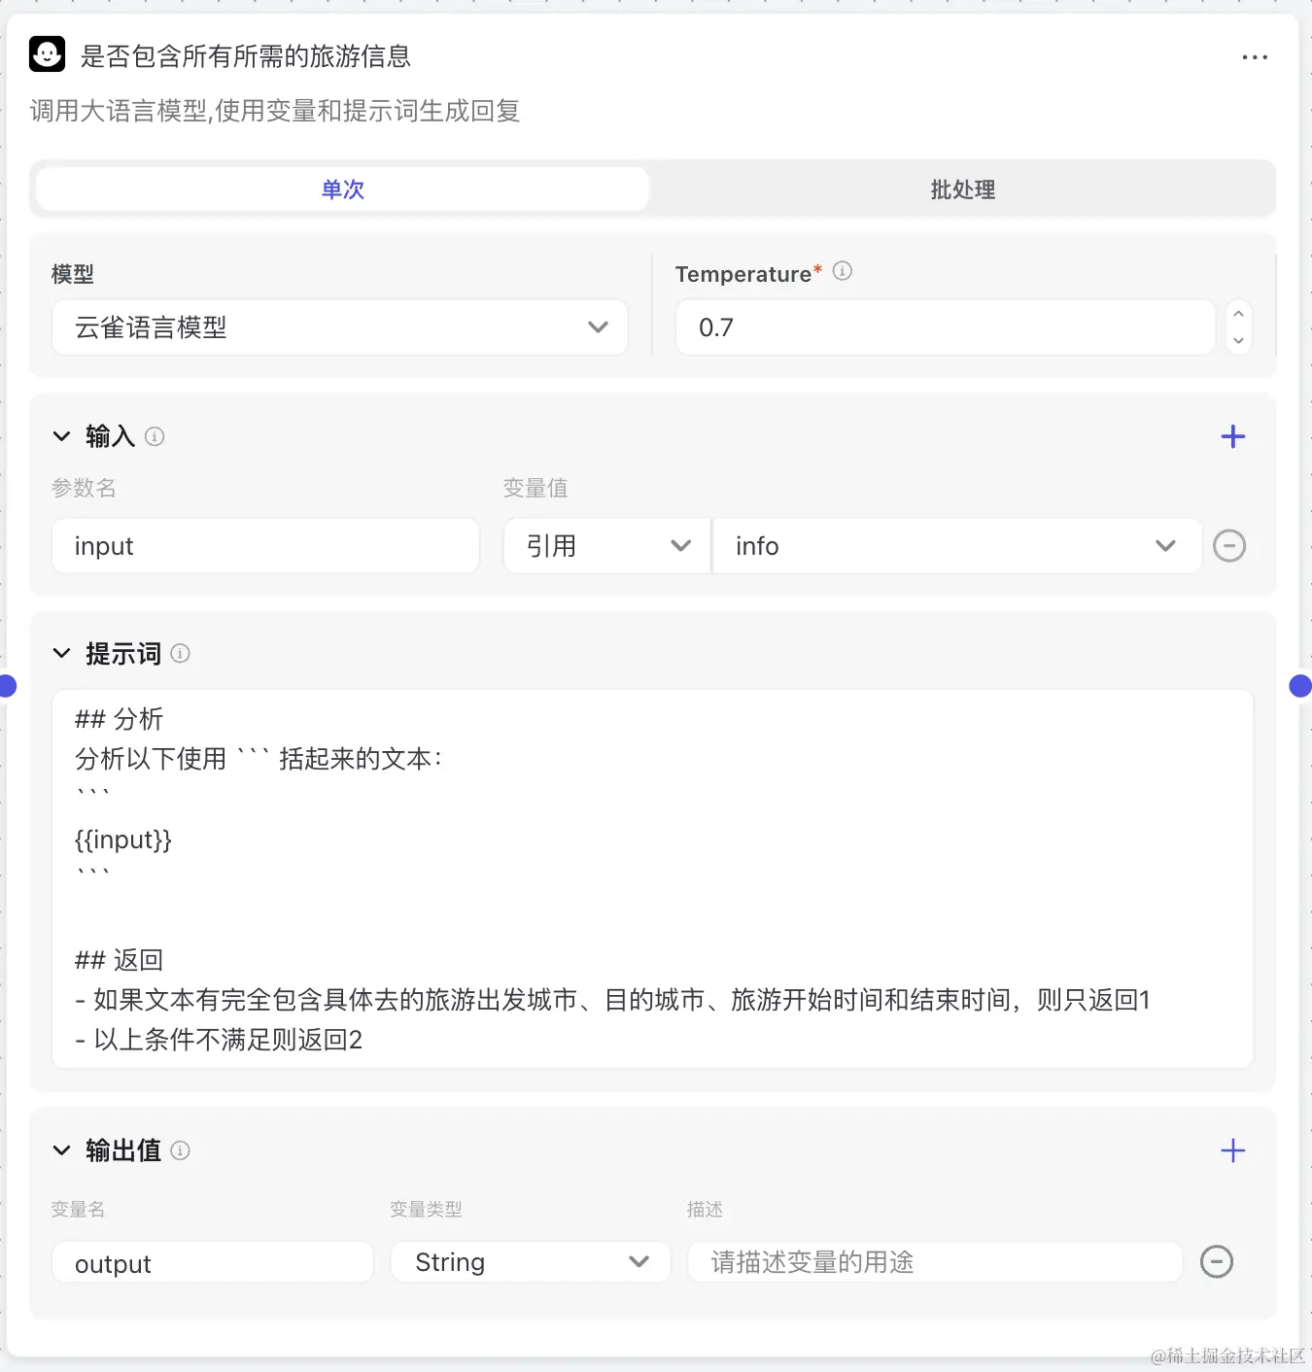Image resolution: width=1312 pixels, height=1372 pixels.
Task: Click the 请描述变量的用途 description field
Action: click(x=935, y=1262)
